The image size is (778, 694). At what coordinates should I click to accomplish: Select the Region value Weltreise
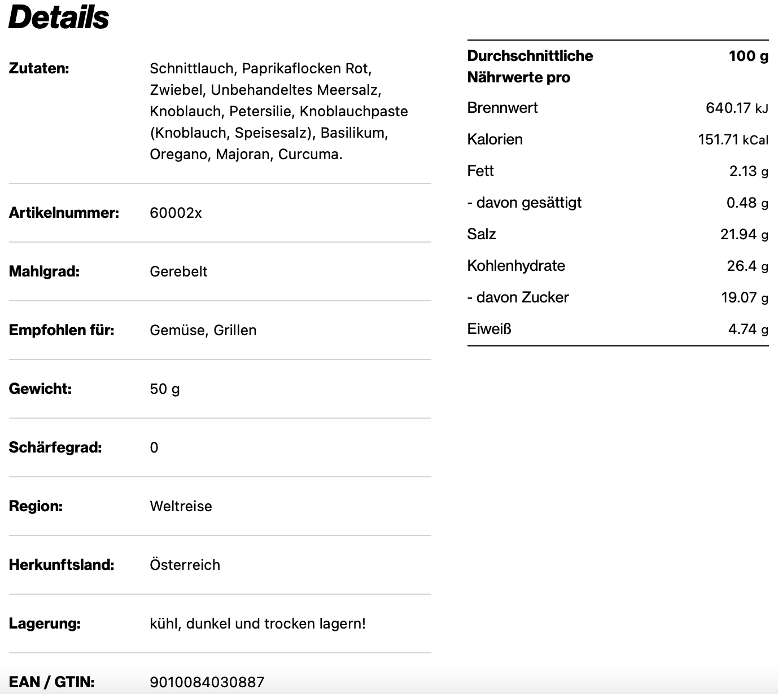tap(181, 506)
